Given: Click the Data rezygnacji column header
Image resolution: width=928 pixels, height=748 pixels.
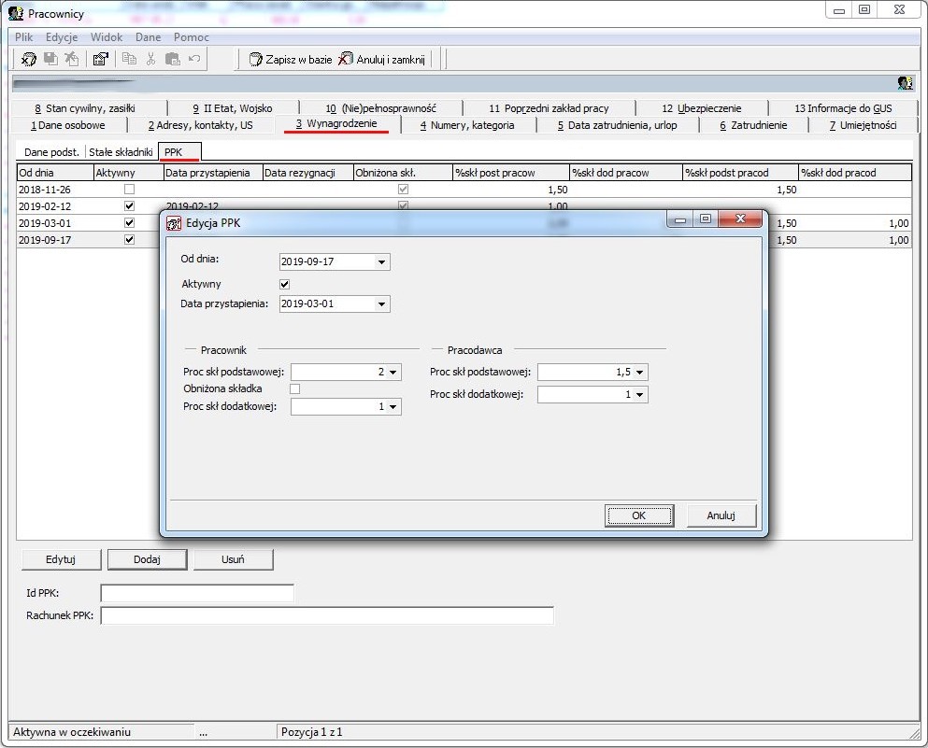Looking at the screenshot, I should point(307,173).
